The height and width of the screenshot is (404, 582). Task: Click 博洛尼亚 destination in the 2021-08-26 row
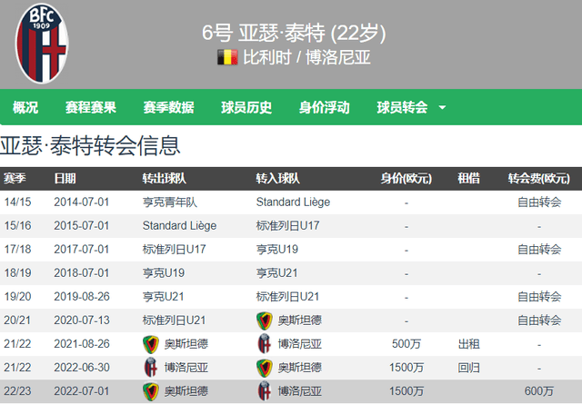299,344
